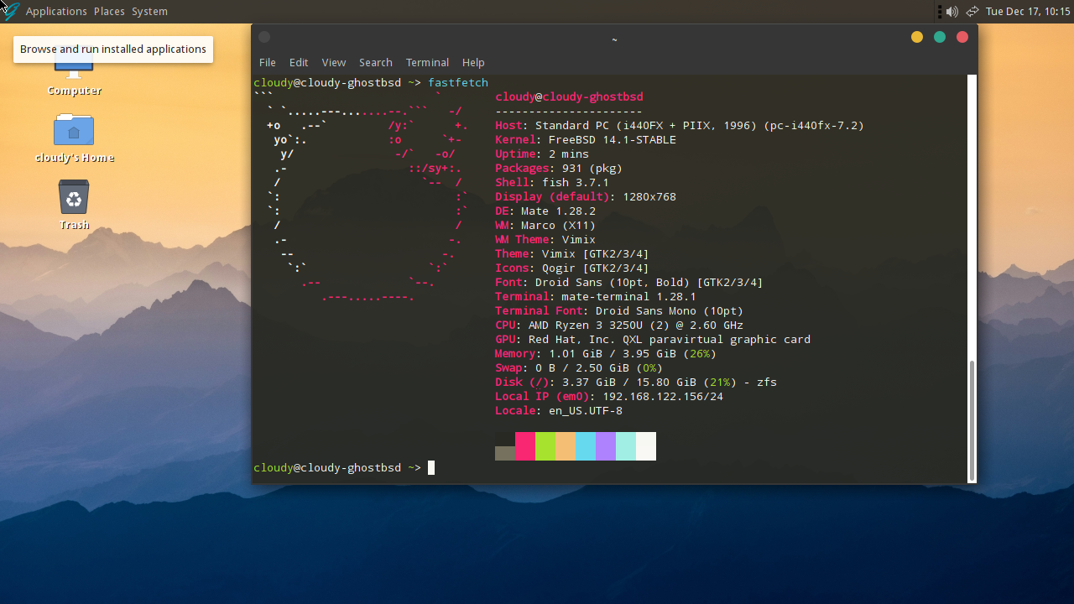
Task: Open the Applications menu
Action: [x=56, y=12]
